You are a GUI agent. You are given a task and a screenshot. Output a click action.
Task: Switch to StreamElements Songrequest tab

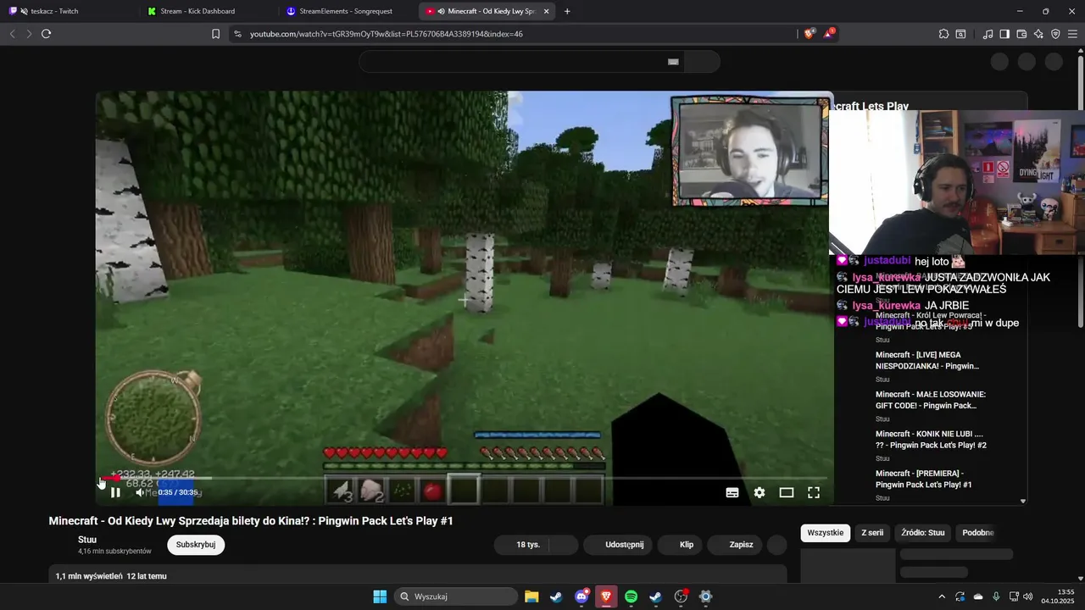(346, 11)
